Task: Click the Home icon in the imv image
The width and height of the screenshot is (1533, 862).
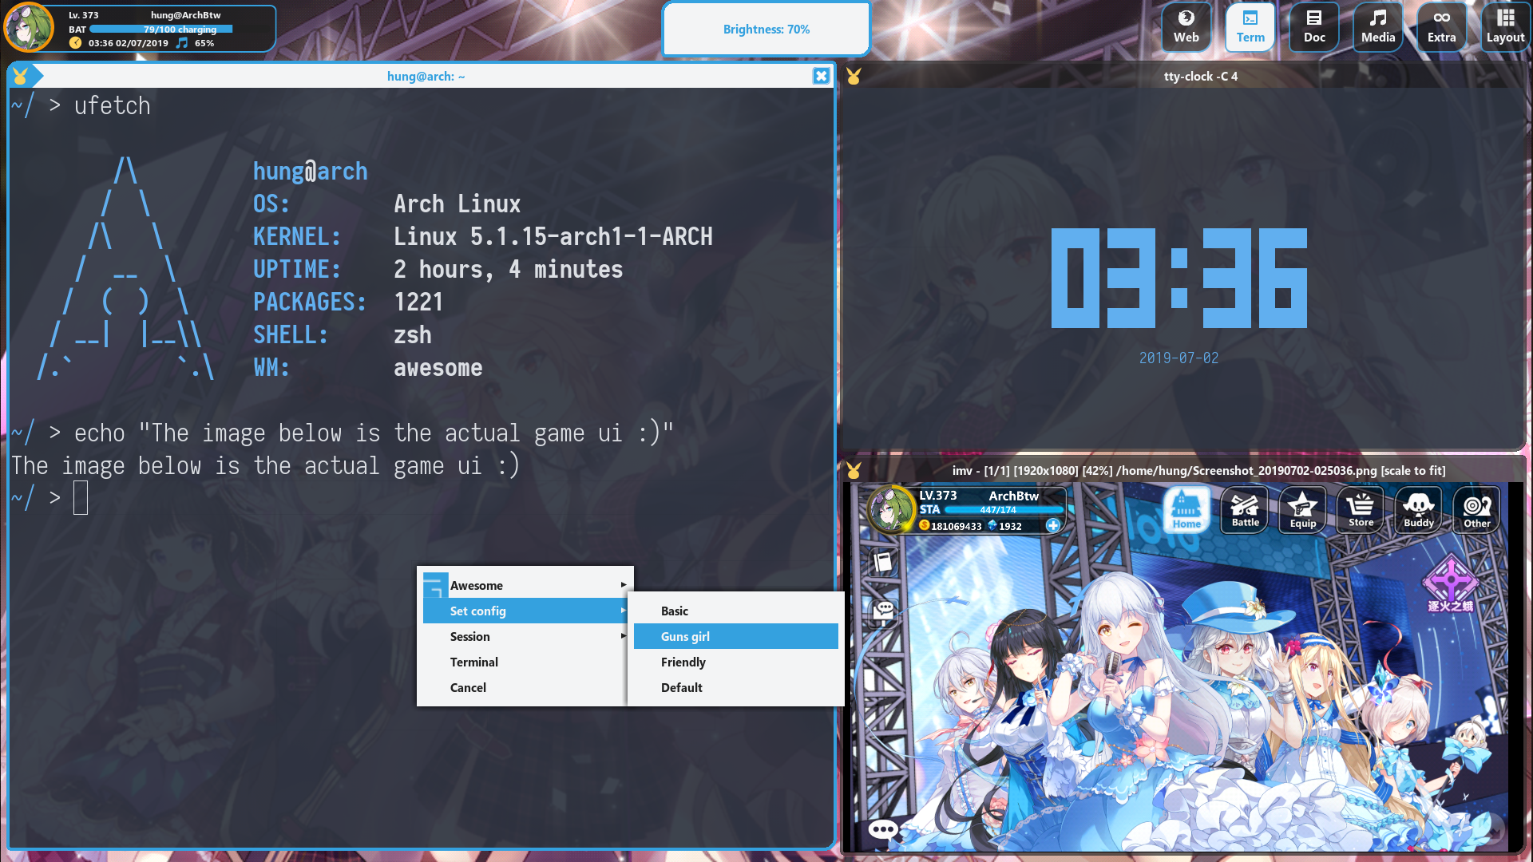Action: click(1186, 510)
